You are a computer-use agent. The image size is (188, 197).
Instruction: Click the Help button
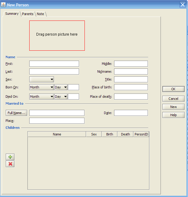(173, 115)
